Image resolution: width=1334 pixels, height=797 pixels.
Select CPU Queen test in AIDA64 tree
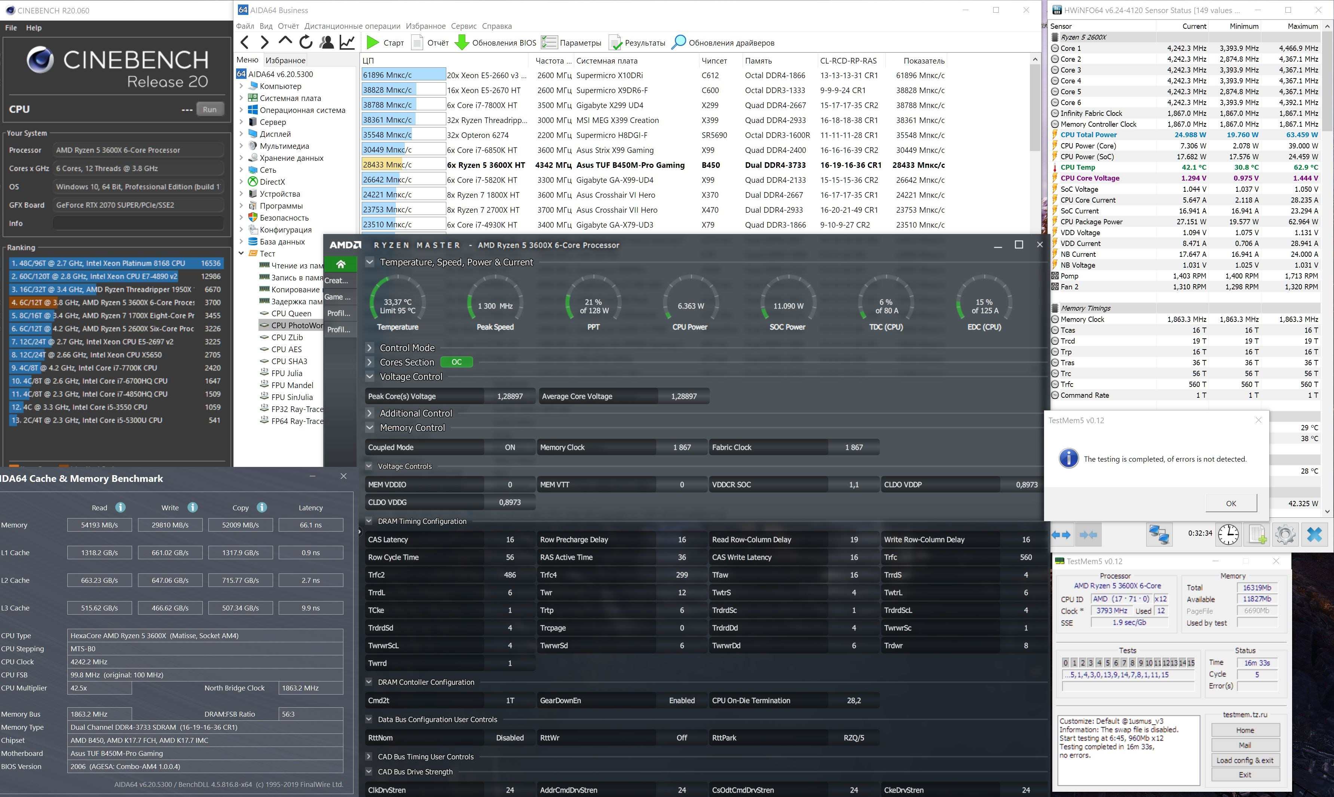(291, 313)
